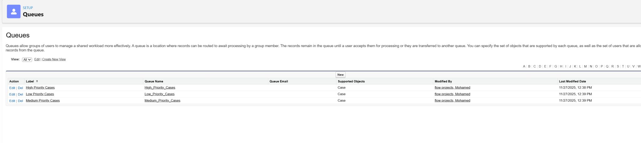
Task: Filter queues by letter T
Action: [623, 66]
